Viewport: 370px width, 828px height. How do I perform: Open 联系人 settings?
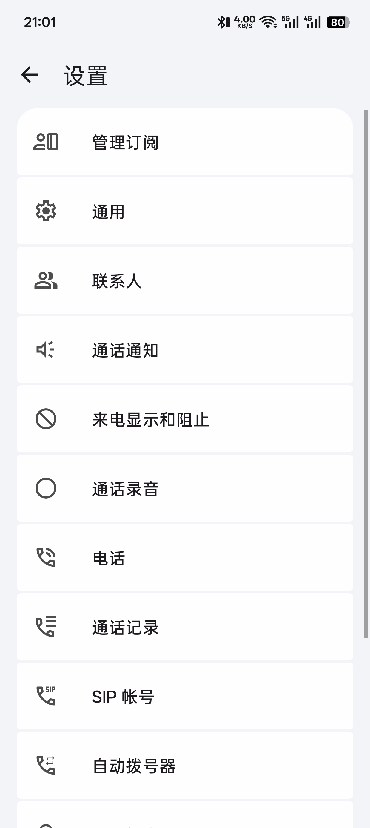[x=185, y=280]
